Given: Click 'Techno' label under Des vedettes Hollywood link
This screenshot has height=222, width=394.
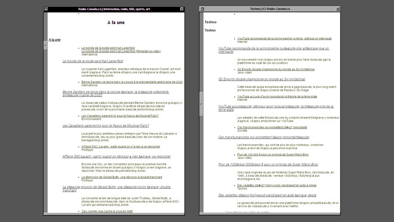Looking at the screenshot, I should click(x=242, y=189).
